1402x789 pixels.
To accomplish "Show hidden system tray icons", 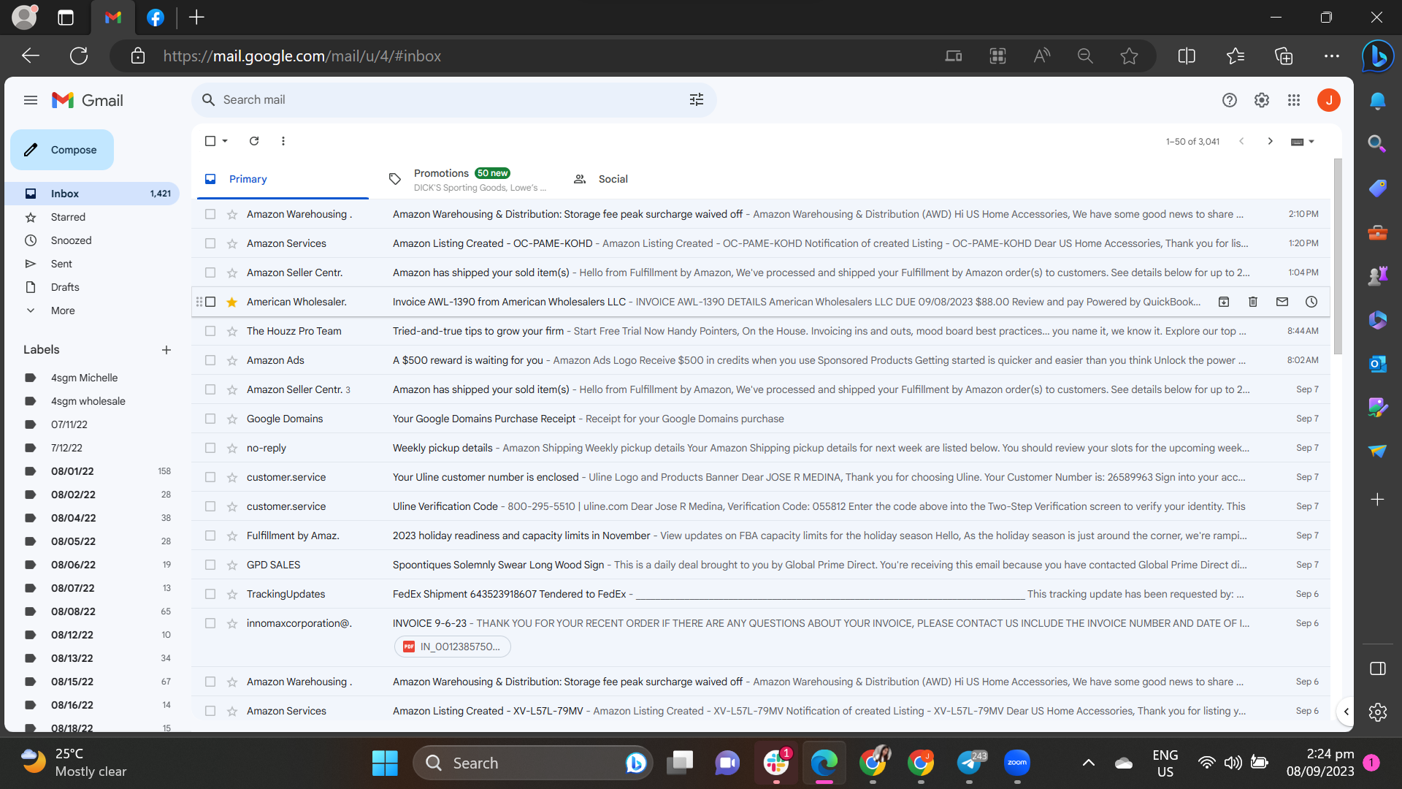I will (x=1088, y=763).
